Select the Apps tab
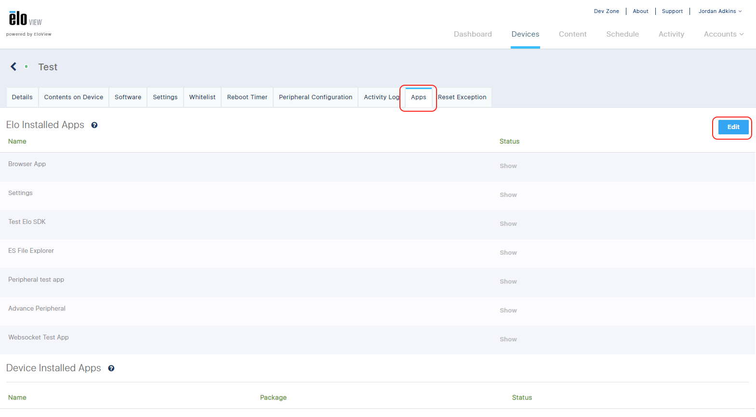This screenshot has height=417, width=756. pyautogui.click(x=419, y=97)
